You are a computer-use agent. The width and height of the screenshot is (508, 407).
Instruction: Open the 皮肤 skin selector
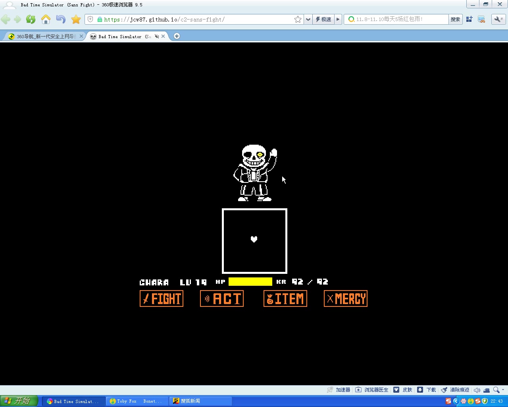[403, 390]
